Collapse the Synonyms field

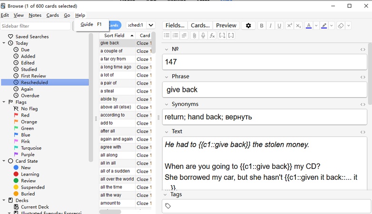click(166, 105)
